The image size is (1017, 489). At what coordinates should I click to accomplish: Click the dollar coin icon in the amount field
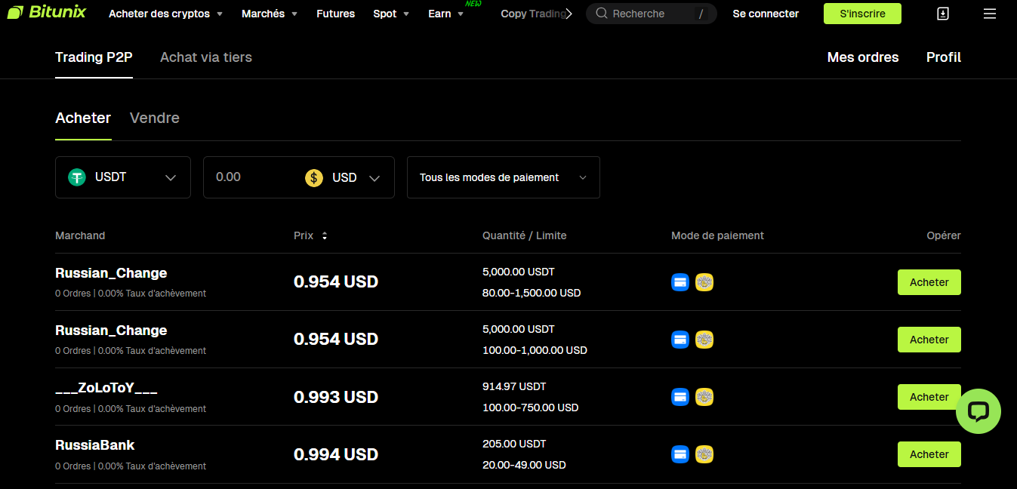(313, 177)
